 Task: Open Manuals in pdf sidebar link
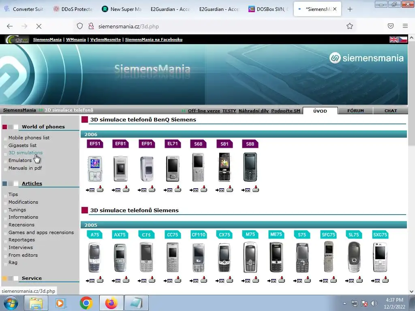coord(25,168)
